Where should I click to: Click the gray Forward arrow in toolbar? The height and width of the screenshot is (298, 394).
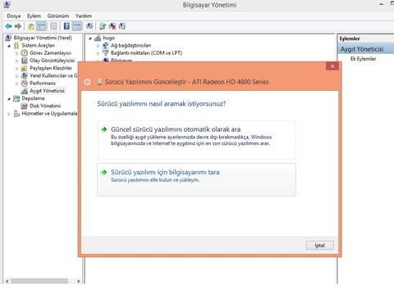18,26
